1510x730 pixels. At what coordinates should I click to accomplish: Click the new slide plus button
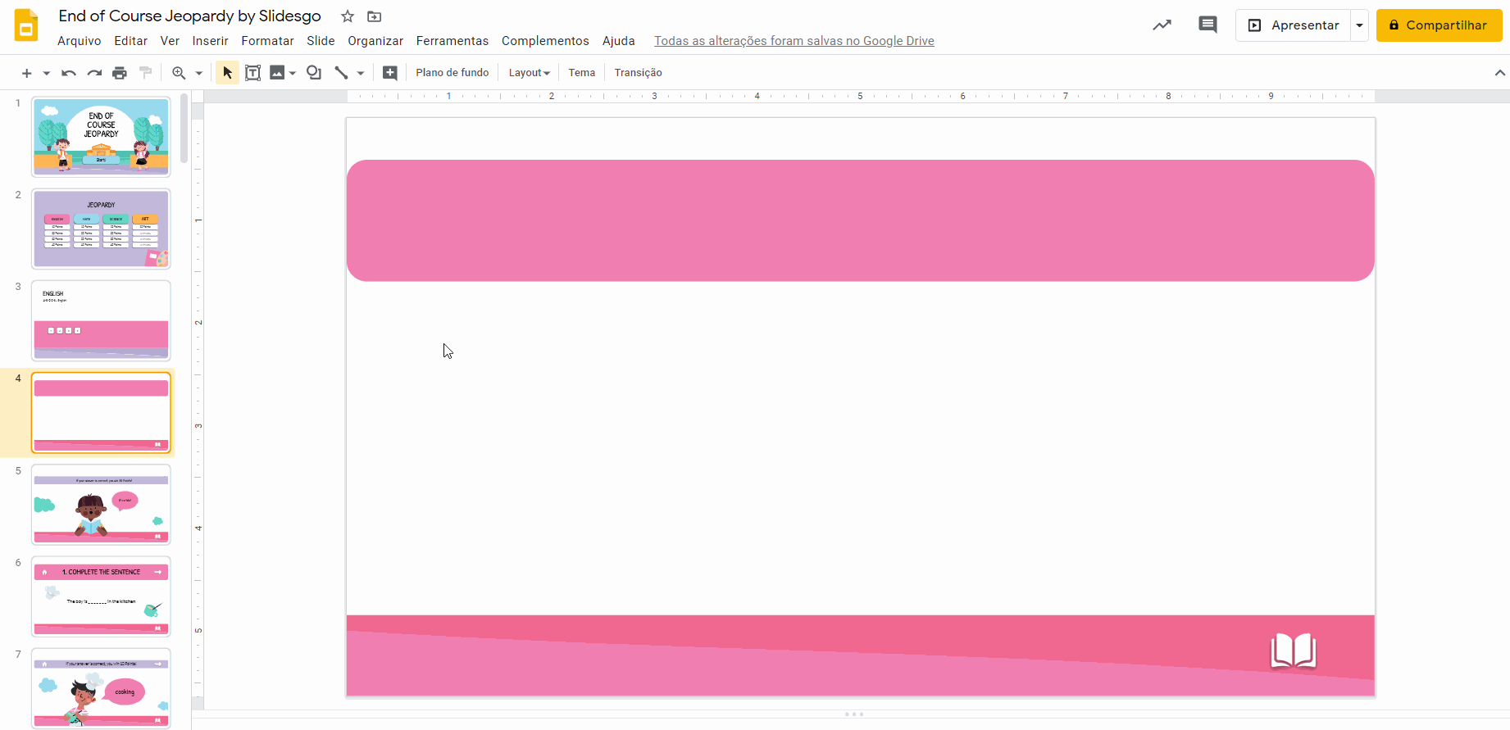pyautogui.click(x=26, y=73)
